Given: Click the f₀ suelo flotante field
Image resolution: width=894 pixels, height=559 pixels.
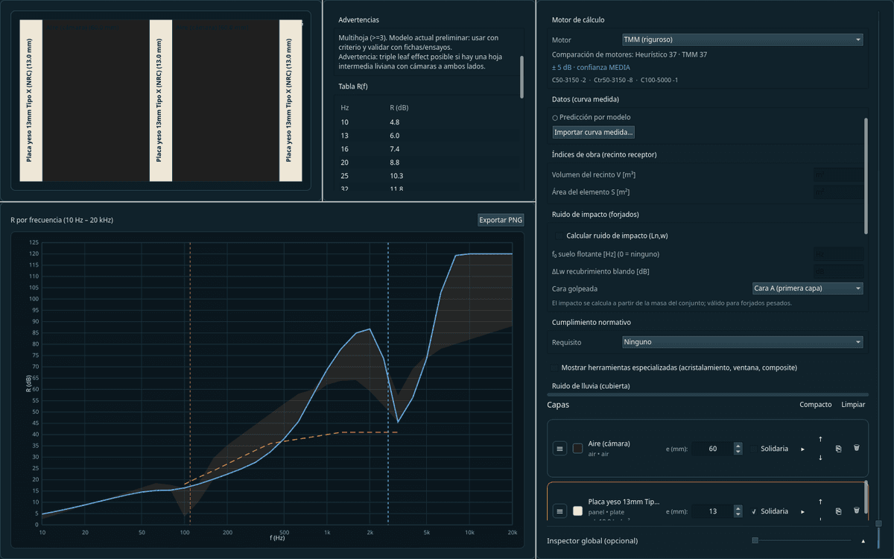Looking at the screenshot, I should [x=838, y=254].
